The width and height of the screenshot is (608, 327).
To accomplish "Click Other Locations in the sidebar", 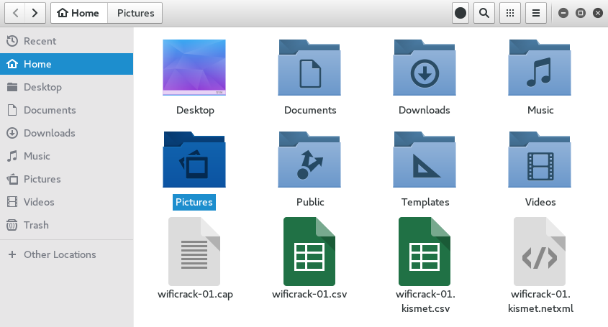I will click(67, 254).
